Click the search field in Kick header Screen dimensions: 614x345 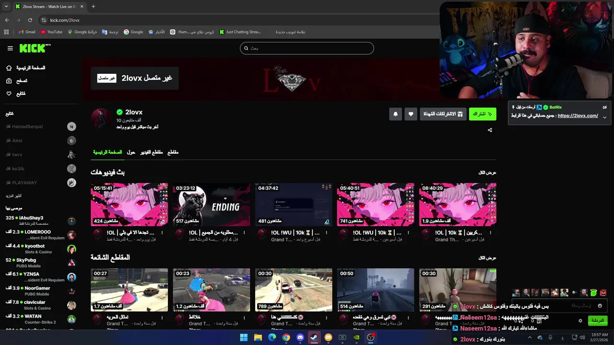point(307,48)
